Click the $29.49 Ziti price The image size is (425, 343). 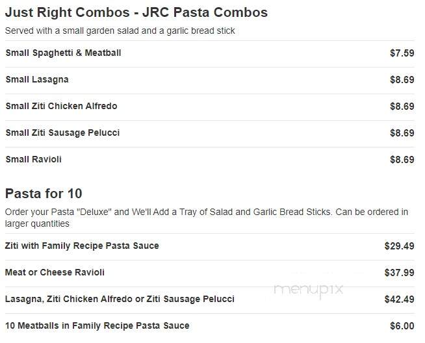(x=399, y=246)
